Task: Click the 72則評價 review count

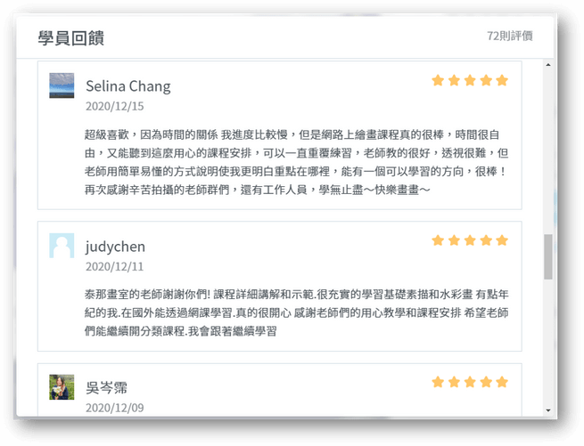Action: tap(510, 36)
